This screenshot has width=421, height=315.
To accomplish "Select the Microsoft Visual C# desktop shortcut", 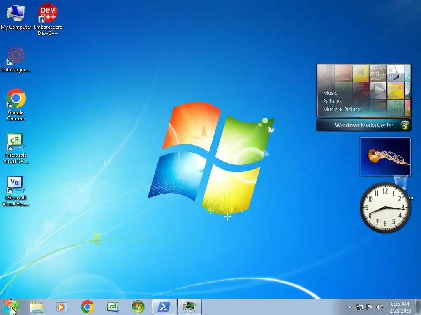I will click(x=16, y=148).
